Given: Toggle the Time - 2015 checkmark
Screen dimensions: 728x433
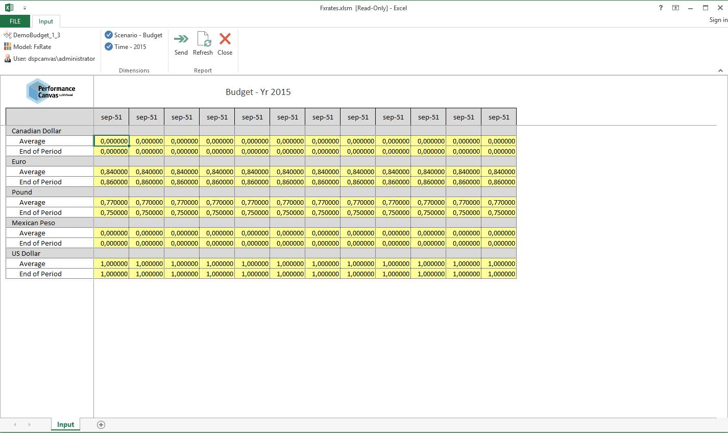Looking at the screenshot, I should coord(109,46).
